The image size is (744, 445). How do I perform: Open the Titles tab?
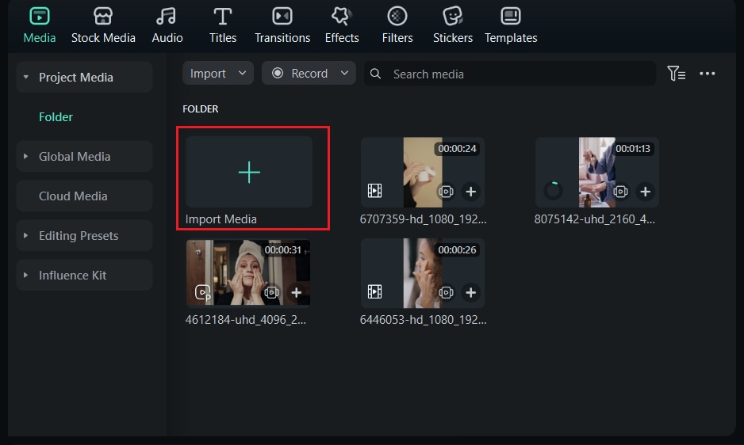coord(223,26)
